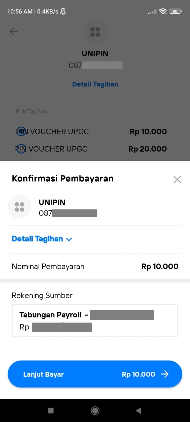Tap the Wi-Fi status icon
Screen dimensions: 190x422
tap(163, 11)
